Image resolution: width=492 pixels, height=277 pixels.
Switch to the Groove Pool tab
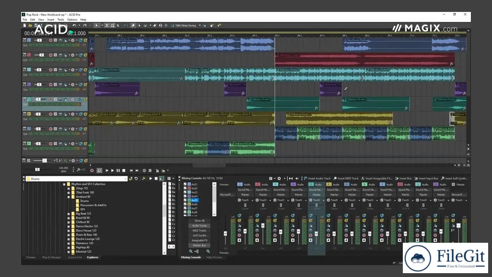click(x=75, y=257)
